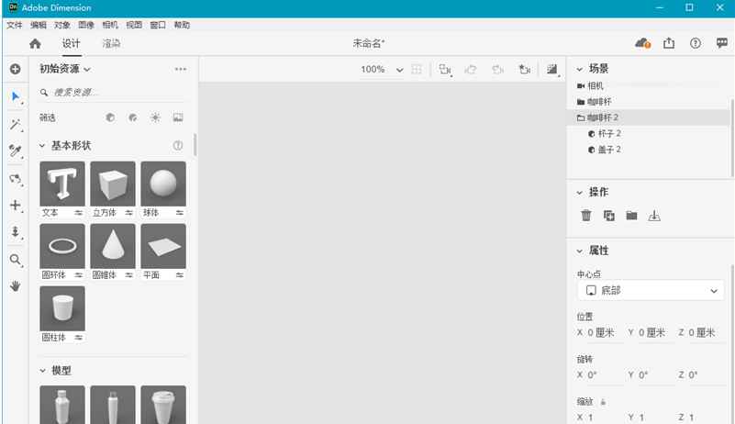Open the Share export icon

(x=669, y=43)
